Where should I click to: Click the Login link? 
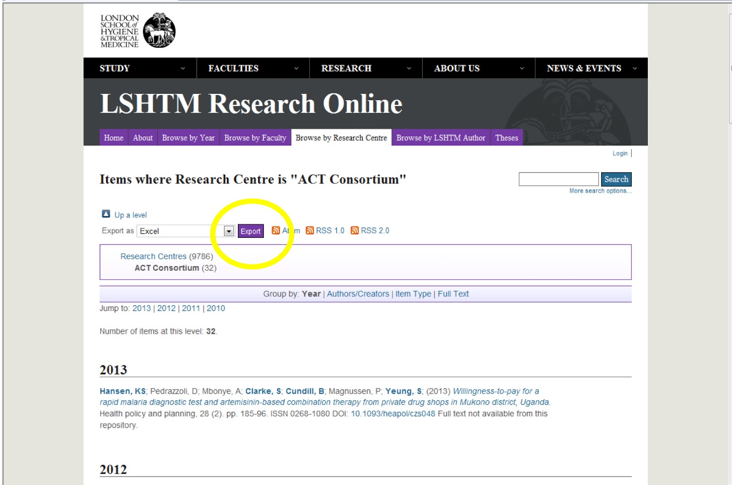pyautogui.click(x=620, y=153)
